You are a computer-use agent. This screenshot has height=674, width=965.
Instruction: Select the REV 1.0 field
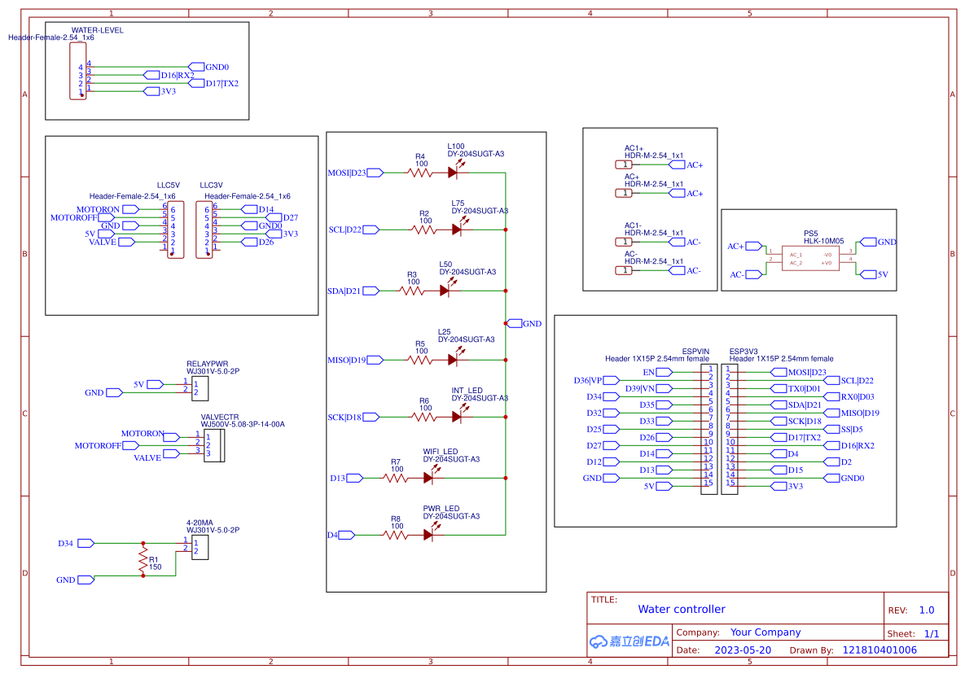[911, 610]
